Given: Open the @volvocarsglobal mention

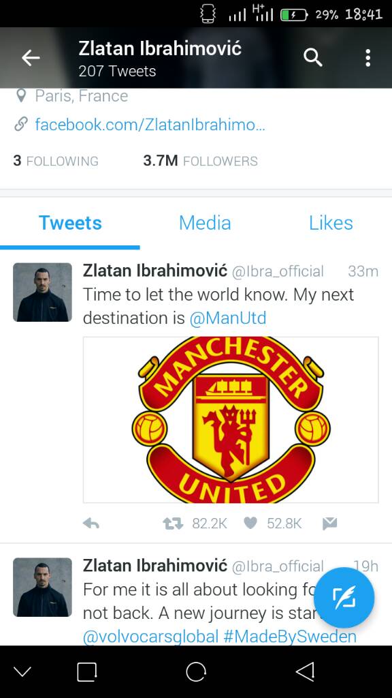Looking at the screenshot, I should pyautogui.click(x=150, y=637).
